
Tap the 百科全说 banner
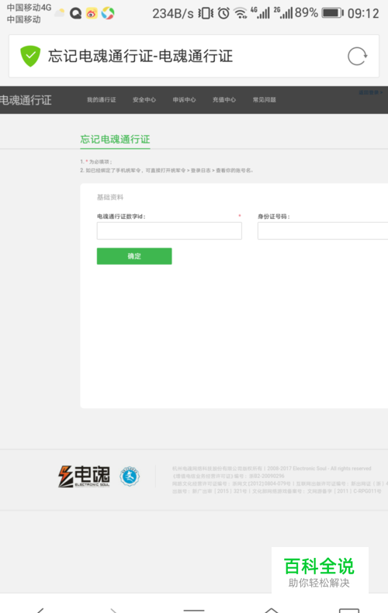[320, 571]
